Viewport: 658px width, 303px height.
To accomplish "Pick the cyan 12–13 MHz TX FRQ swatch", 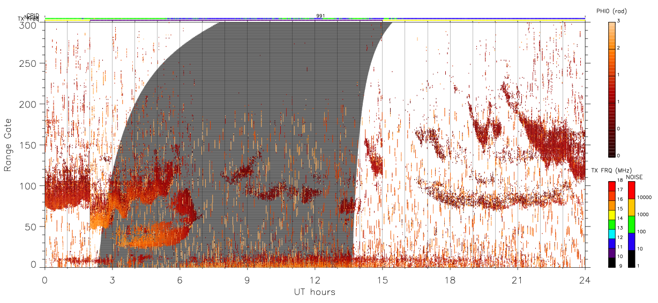I will [611, 234].
